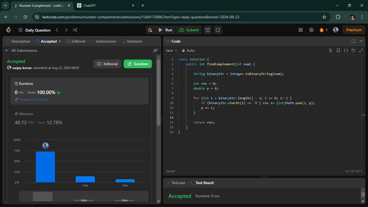Go back to All Submissions
368x207 pixels.
[21, 51]
